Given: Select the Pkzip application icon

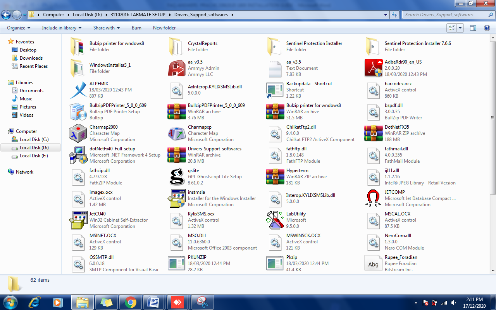Looking at the screenshot, I should click(275, 263).
